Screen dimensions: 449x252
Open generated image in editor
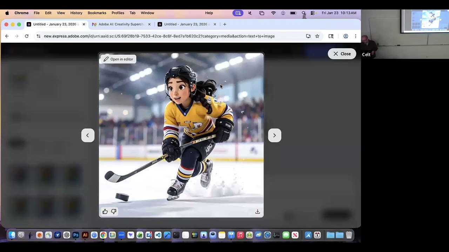click(x=118, y=59)
